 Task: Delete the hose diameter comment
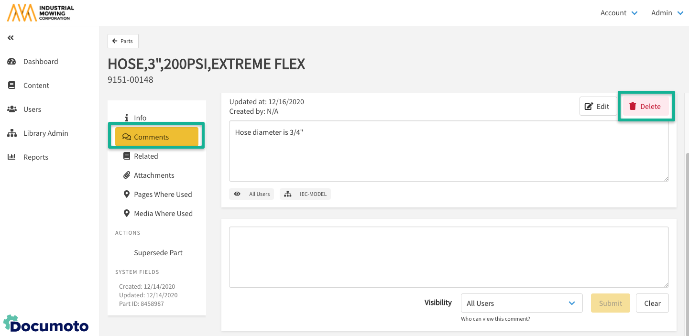pyautogui.click(x=645, y=106)
